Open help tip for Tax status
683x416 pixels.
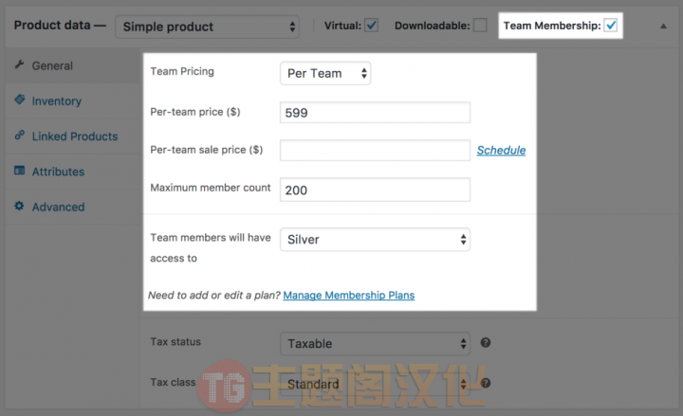[x=486, y=342]
